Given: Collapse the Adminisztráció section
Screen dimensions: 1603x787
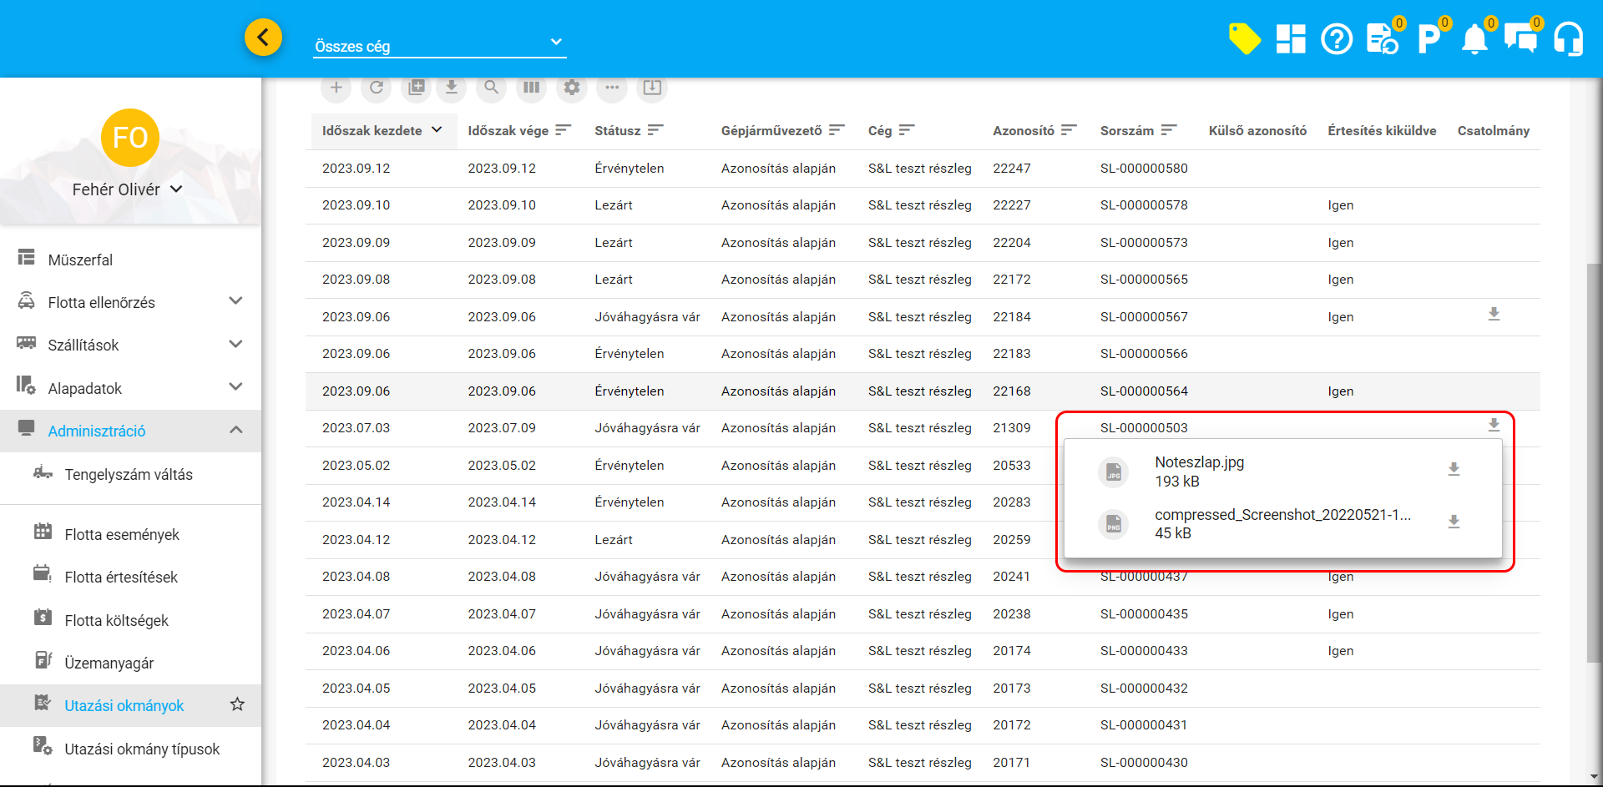Looking at the screenshot, I should pyautogui.click(x=235, y=431).
